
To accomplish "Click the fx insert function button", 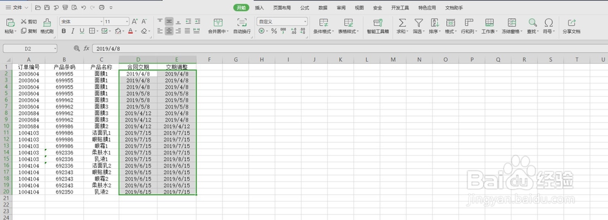I will coord(86,49).
